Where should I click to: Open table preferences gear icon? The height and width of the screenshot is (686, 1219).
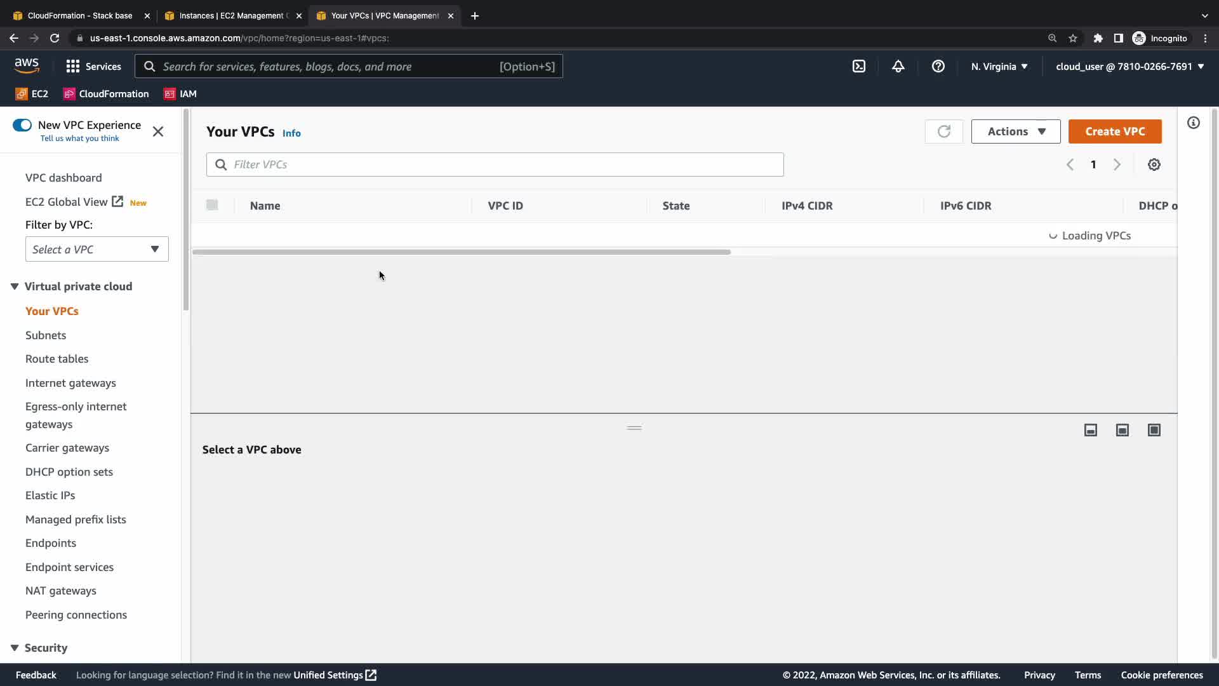click(x=1154, y=165)
